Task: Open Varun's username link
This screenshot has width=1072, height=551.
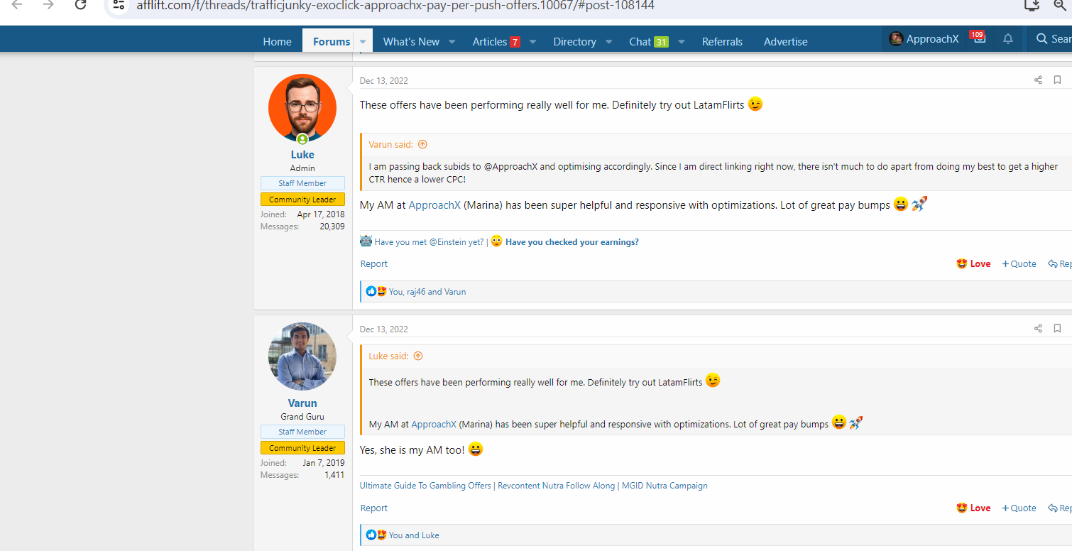Action: (x=302, y=403)
